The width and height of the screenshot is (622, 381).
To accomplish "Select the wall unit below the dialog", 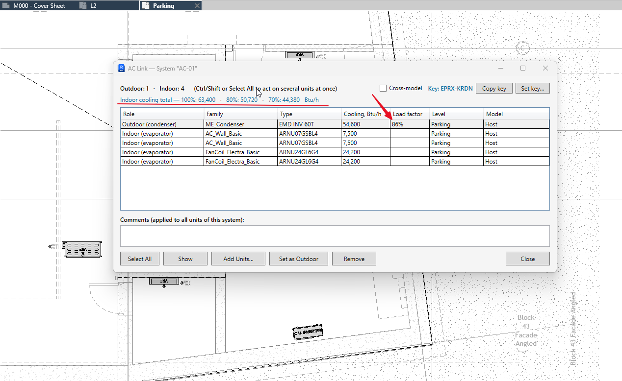I will 164,282.
